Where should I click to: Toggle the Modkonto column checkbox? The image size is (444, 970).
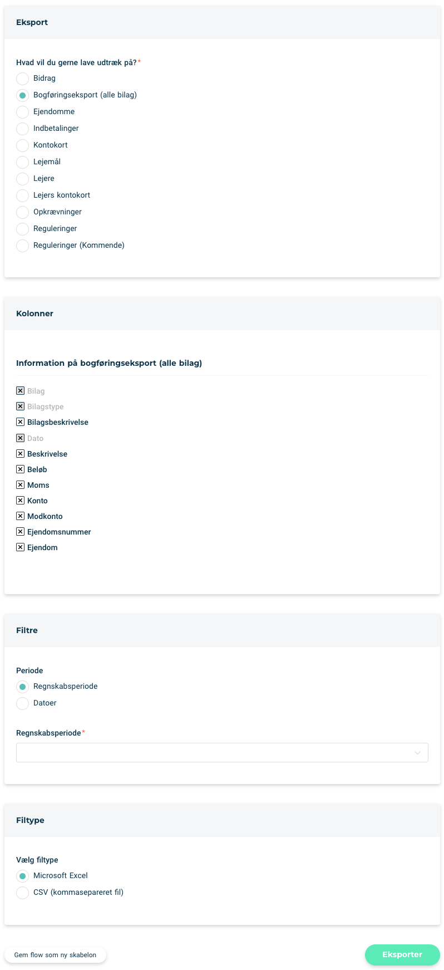[20, 516]
